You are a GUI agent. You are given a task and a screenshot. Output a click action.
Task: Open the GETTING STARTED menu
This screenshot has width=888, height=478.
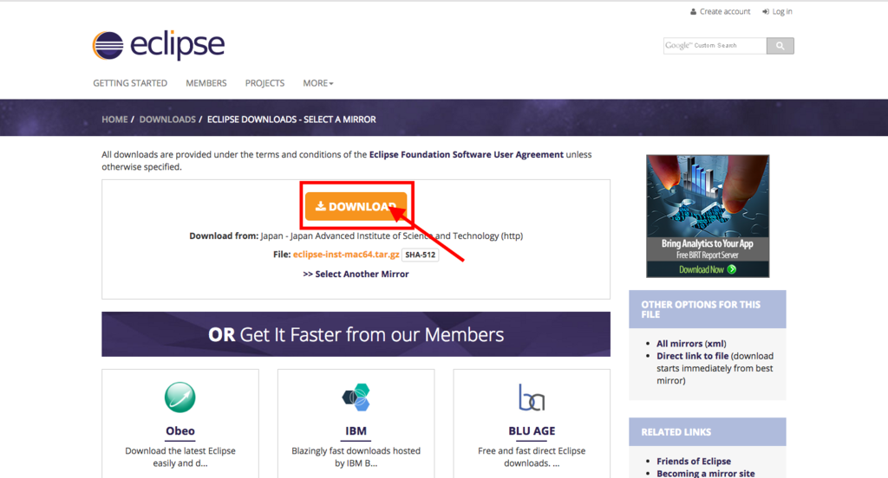click(130, 83)
